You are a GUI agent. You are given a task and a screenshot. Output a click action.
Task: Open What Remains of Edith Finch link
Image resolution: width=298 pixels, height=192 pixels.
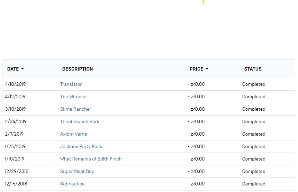point(91,159)
